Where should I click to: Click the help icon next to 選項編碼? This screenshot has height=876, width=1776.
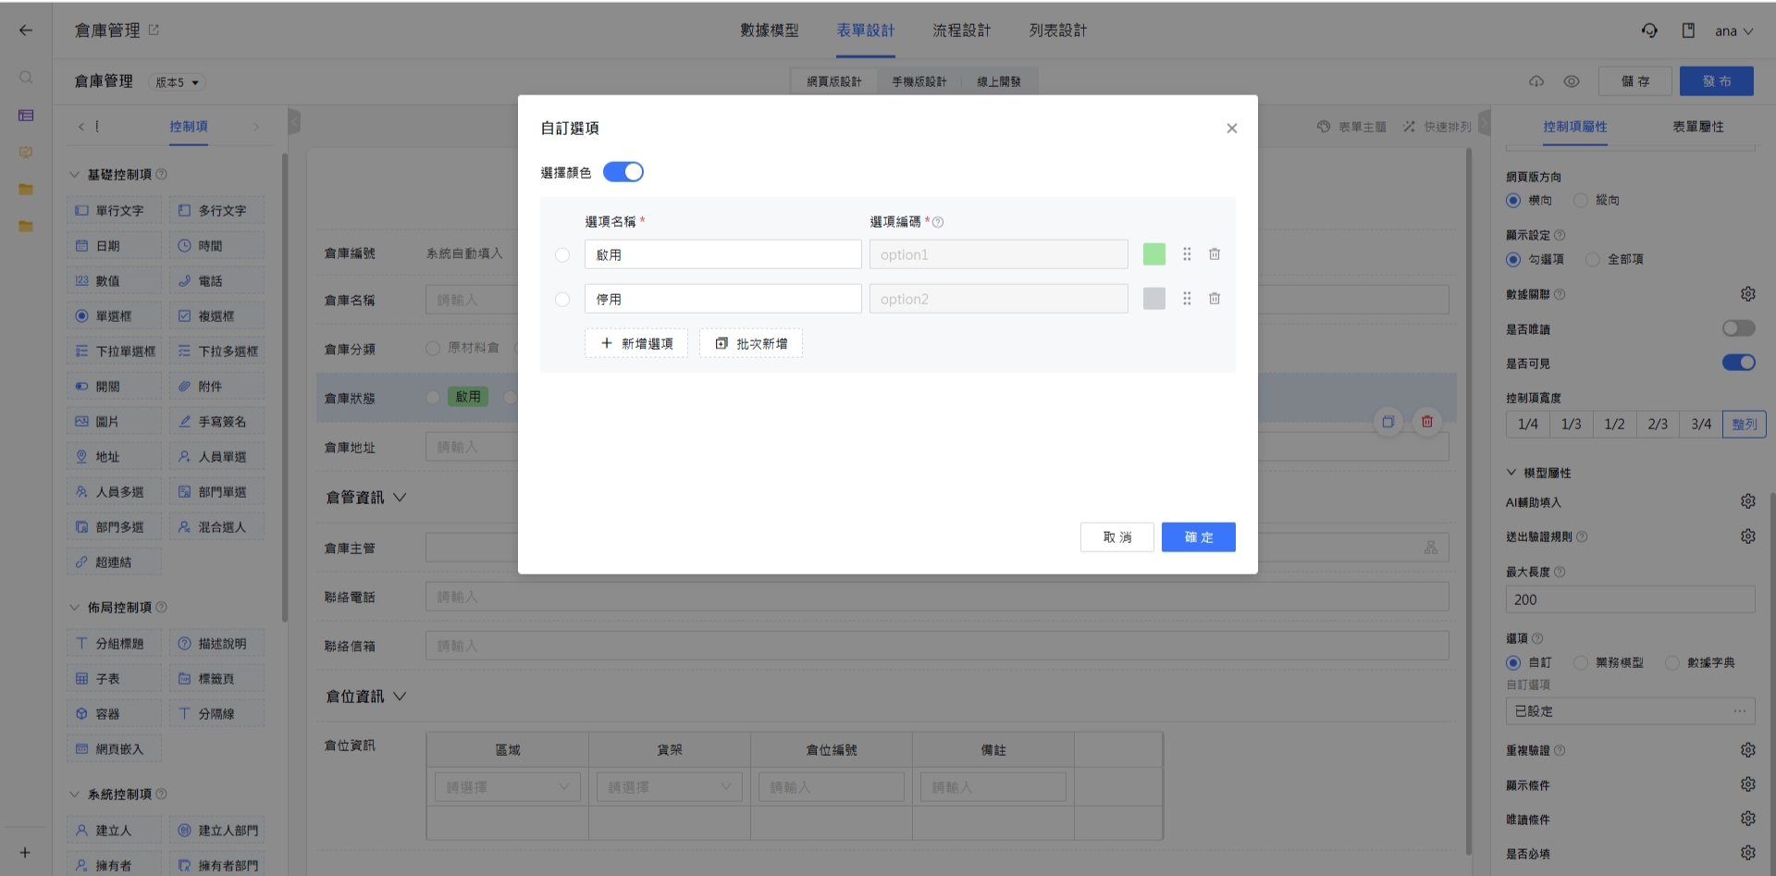point(938,222)
